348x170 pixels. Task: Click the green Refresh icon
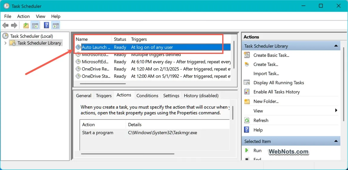(x=247, y=120)
